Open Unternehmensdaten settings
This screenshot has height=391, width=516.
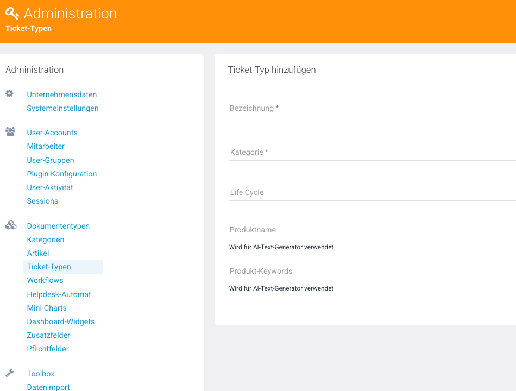tap(62, 94)
